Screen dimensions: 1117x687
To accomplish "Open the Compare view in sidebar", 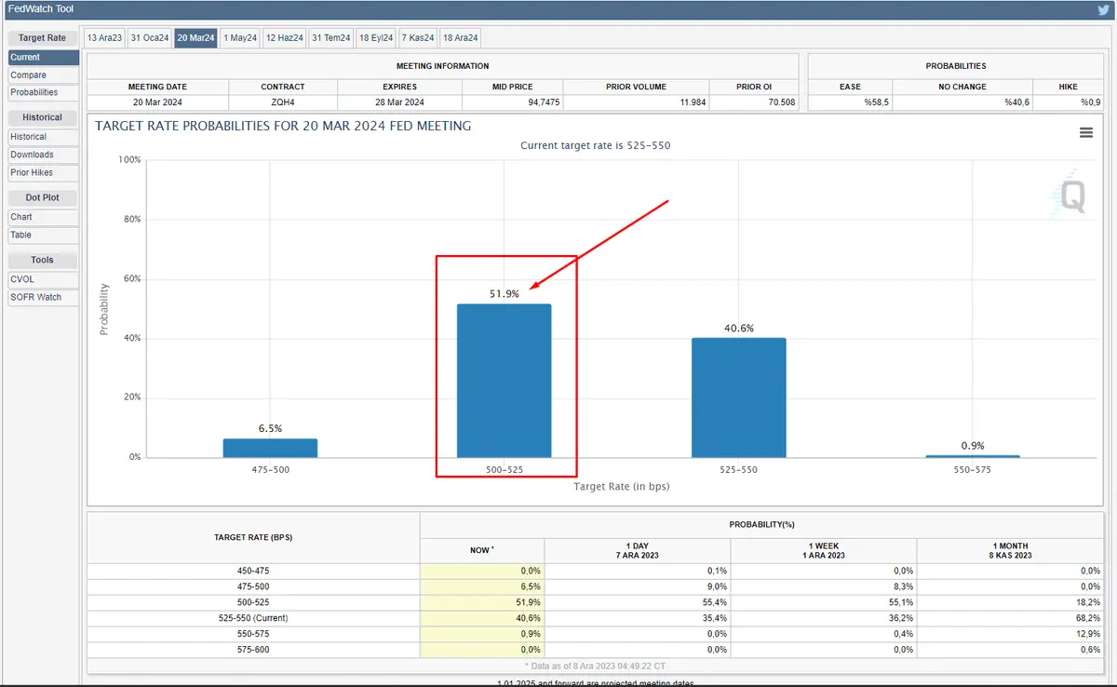I will [x=29, y=75].
